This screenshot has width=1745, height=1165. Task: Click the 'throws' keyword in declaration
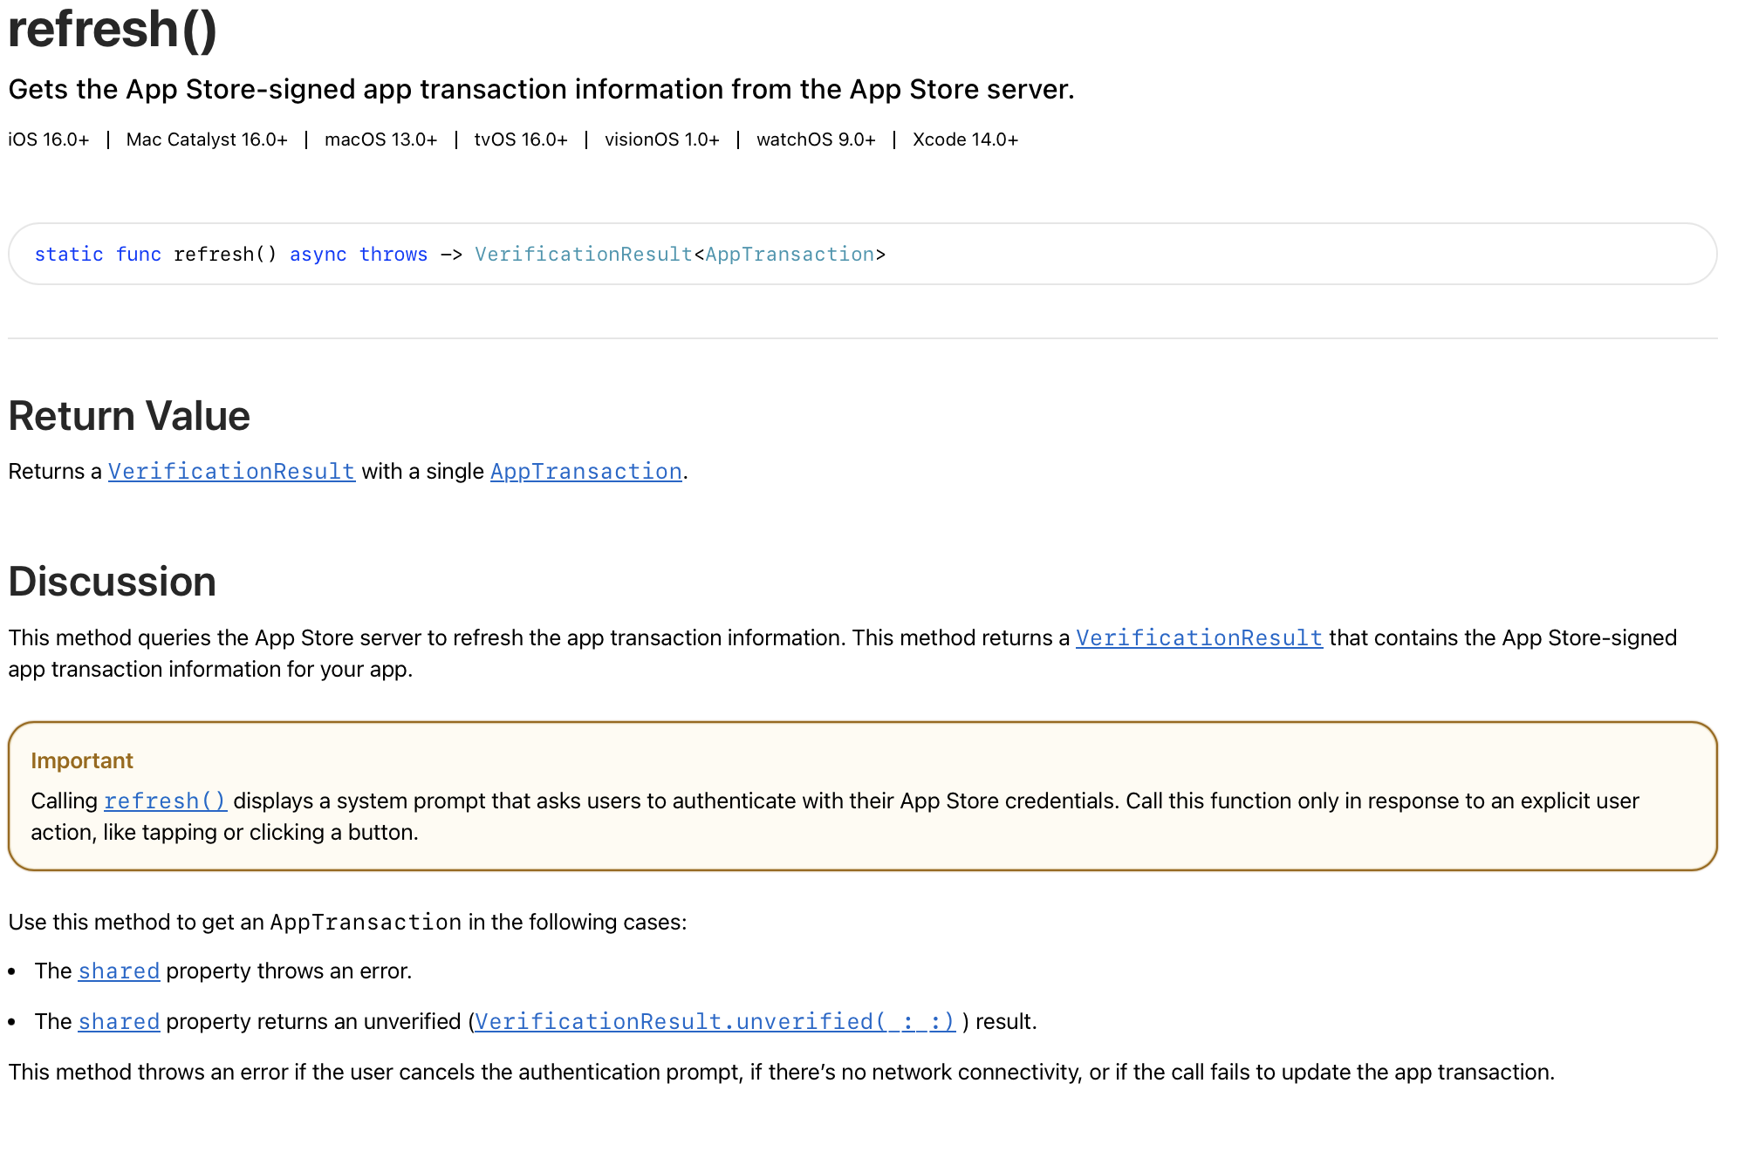pos(393,255)
